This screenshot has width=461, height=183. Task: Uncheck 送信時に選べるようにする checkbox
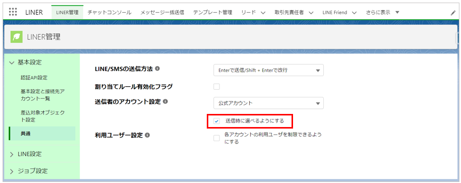coord(217,121)
